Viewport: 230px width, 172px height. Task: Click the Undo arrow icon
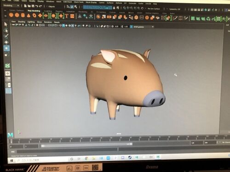pos(37,6)
